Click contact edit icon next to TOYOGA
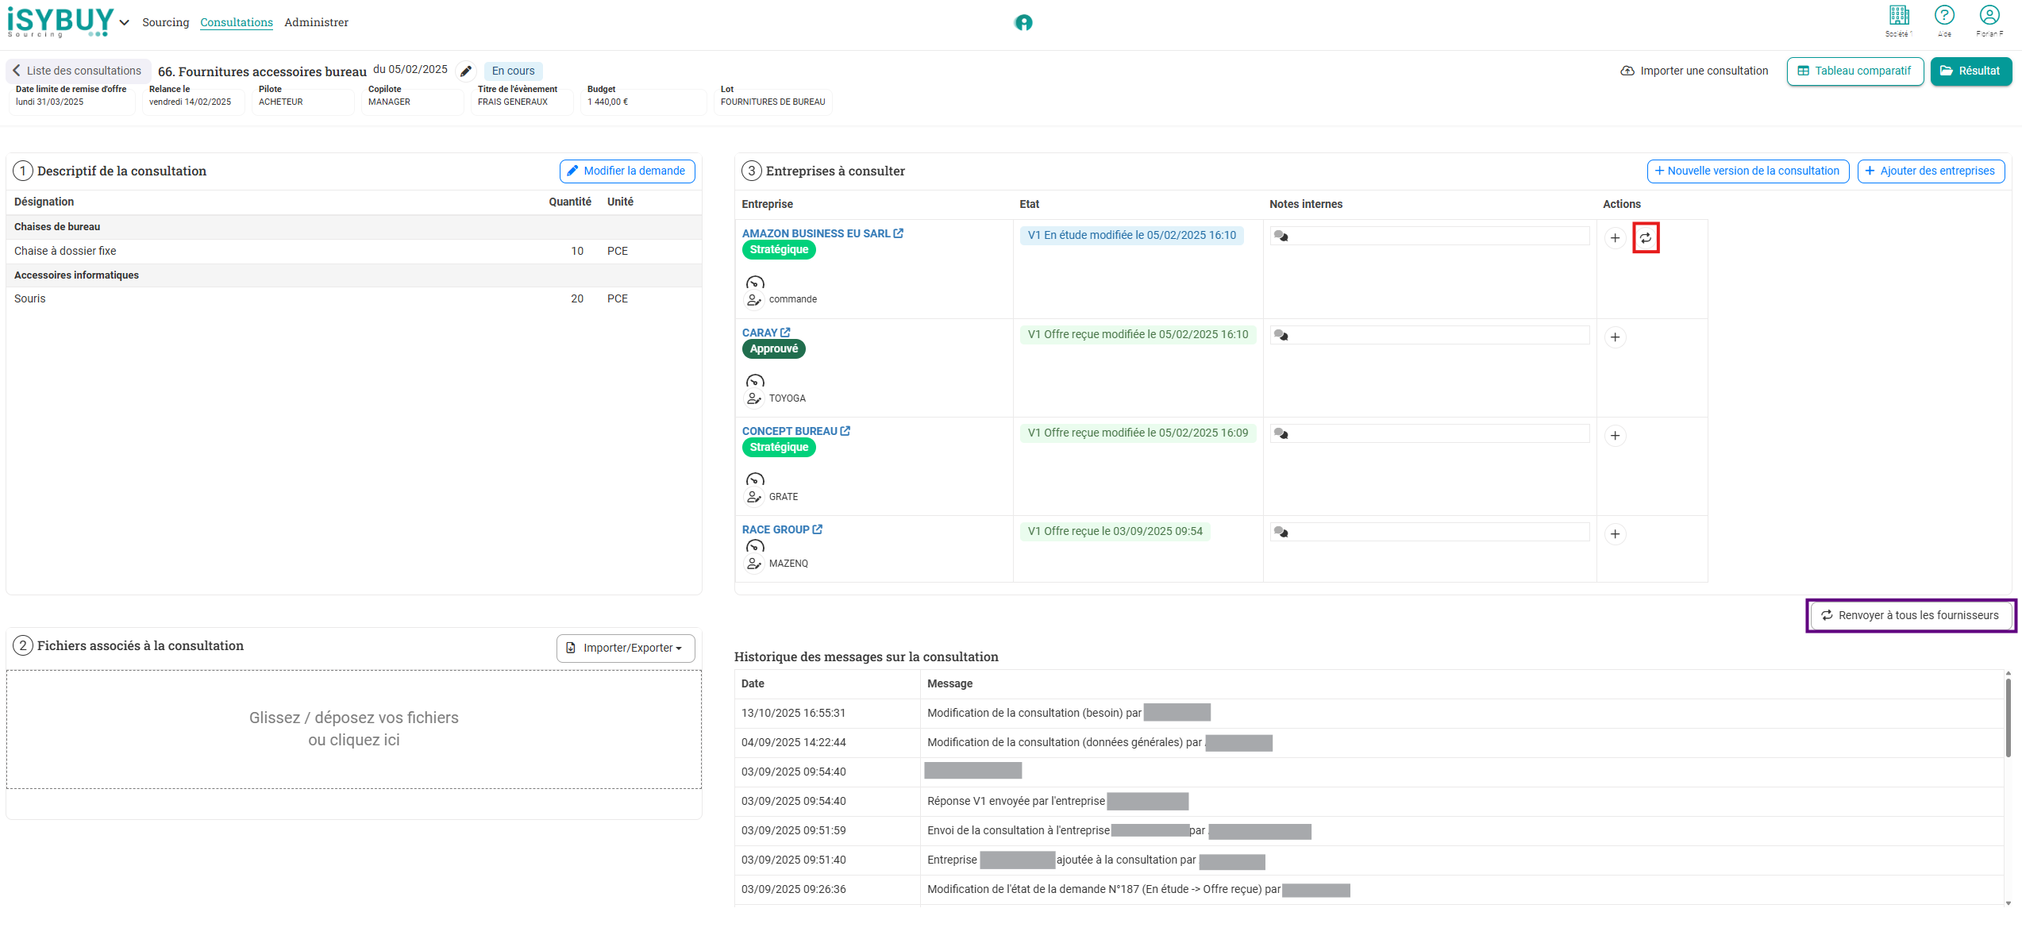Screen dimensions: 2022x943 pyautogui.click(x=754, y=398)
